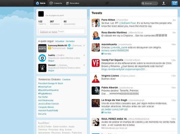This screenshot has width=180, height=134.
Task: Go to Inicio home tab
Action: coord(40,3)
